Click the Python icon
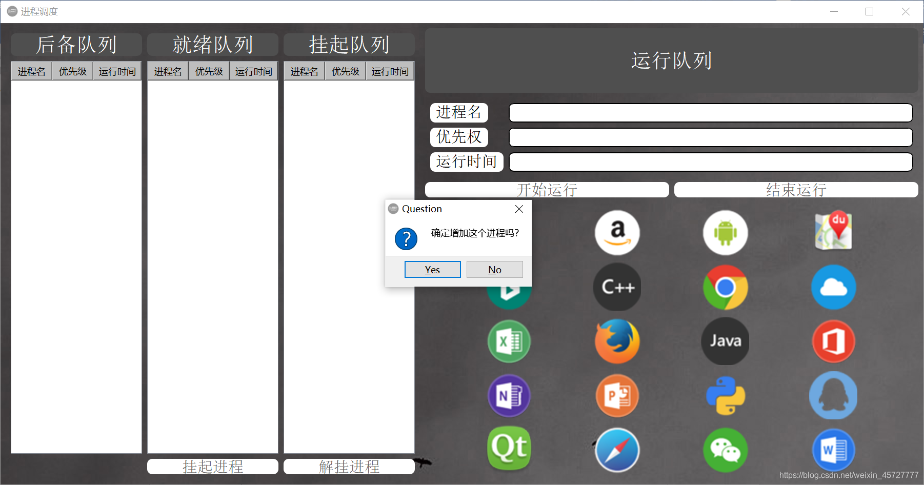The height and width of the screenshot is (485, 924). 726,396
